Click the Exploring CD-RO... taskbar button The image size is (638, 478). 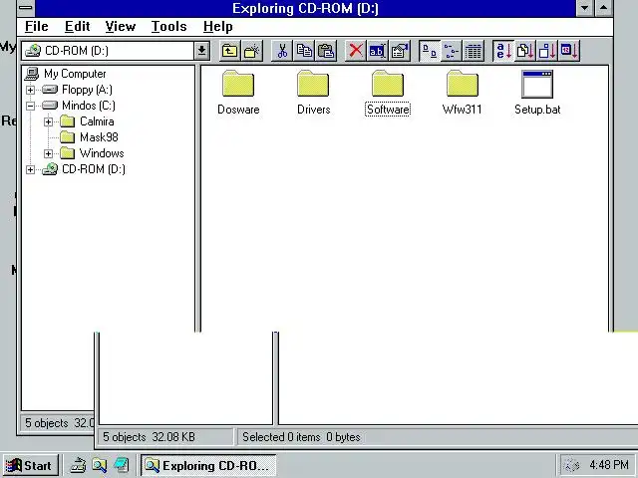208,465
